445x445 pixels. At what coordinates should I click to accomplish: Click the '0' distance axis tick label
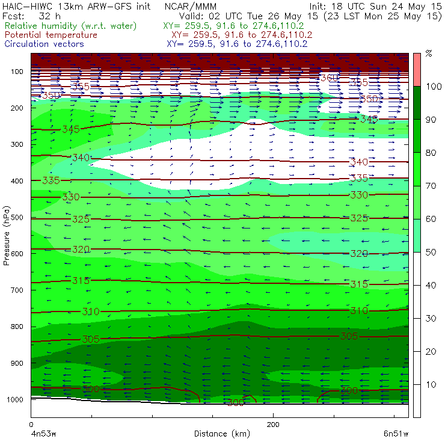click(31, 425)
